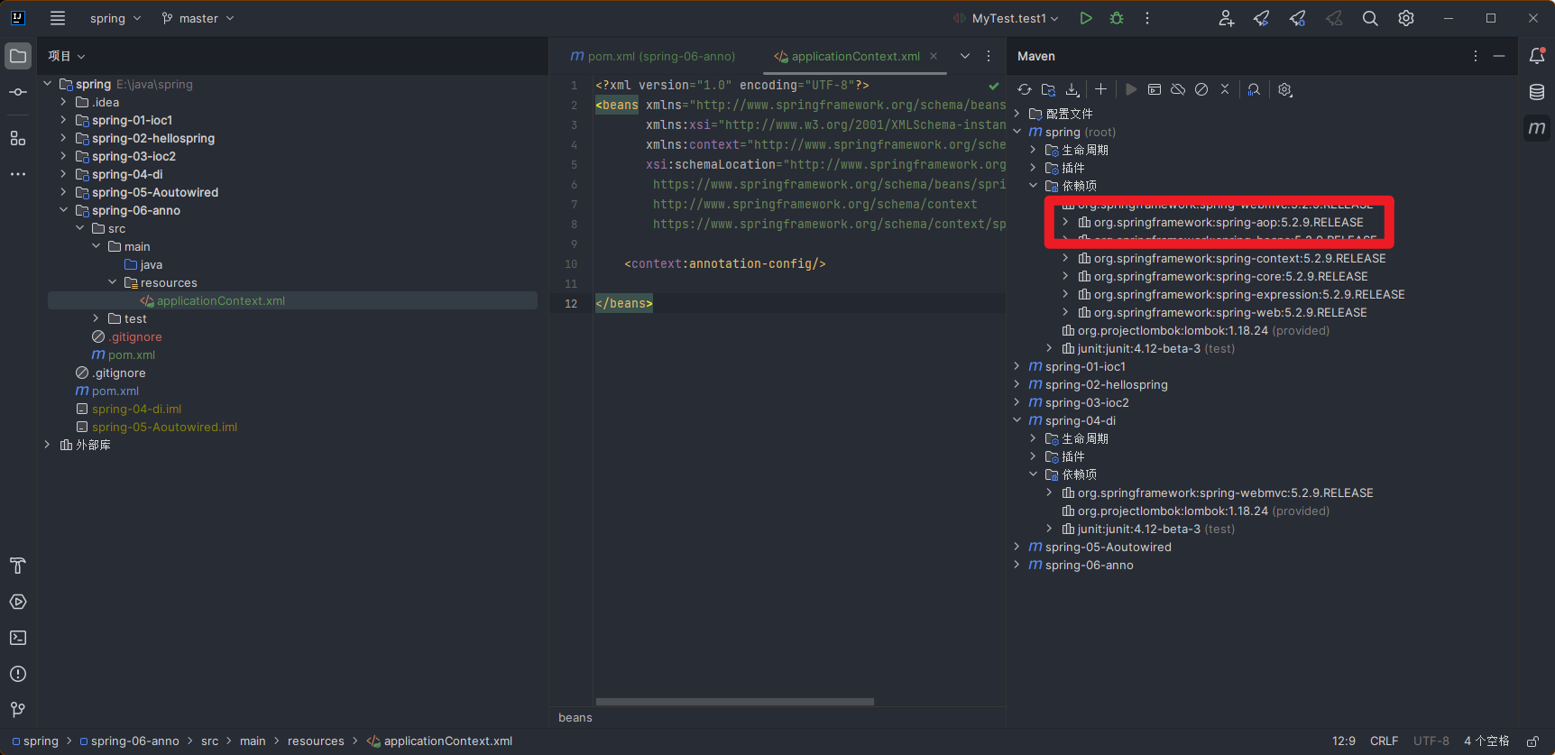The height and width of the screenshot is (755, 1555).
Task: Hide the Maven tool window
Action: pos(1499,56)
